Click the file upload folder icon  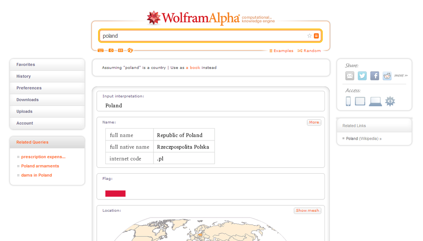coord(130,50)
